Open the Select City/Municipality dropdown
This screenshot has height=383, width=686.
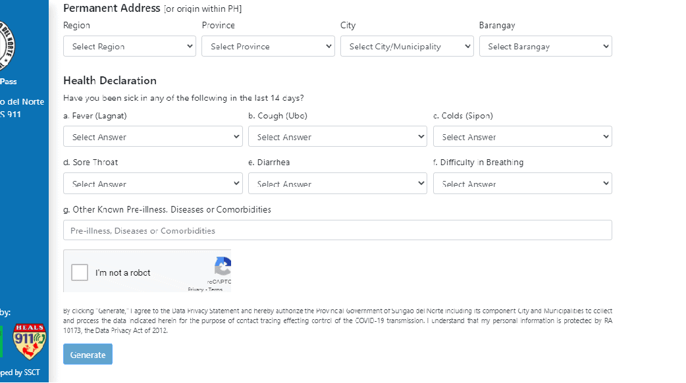(x=407, y=47)
